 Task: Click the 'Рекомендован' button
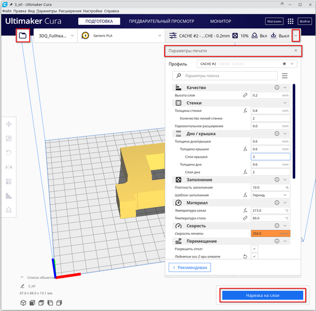pyautogui.click(x=191, y=267)
